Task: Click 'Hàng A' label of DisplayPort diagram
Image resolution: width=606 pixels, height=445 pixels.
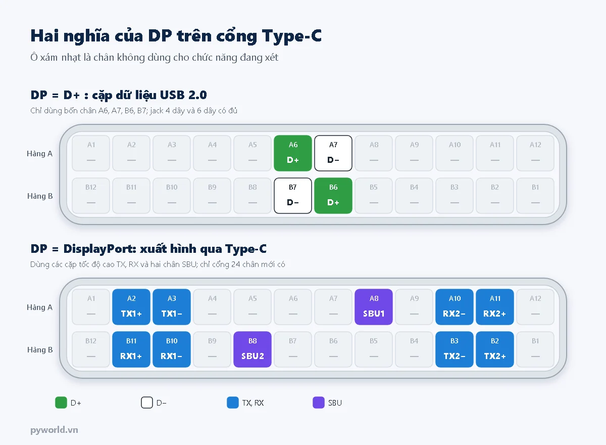Action: pyautogui.click(x=40, y=307)
